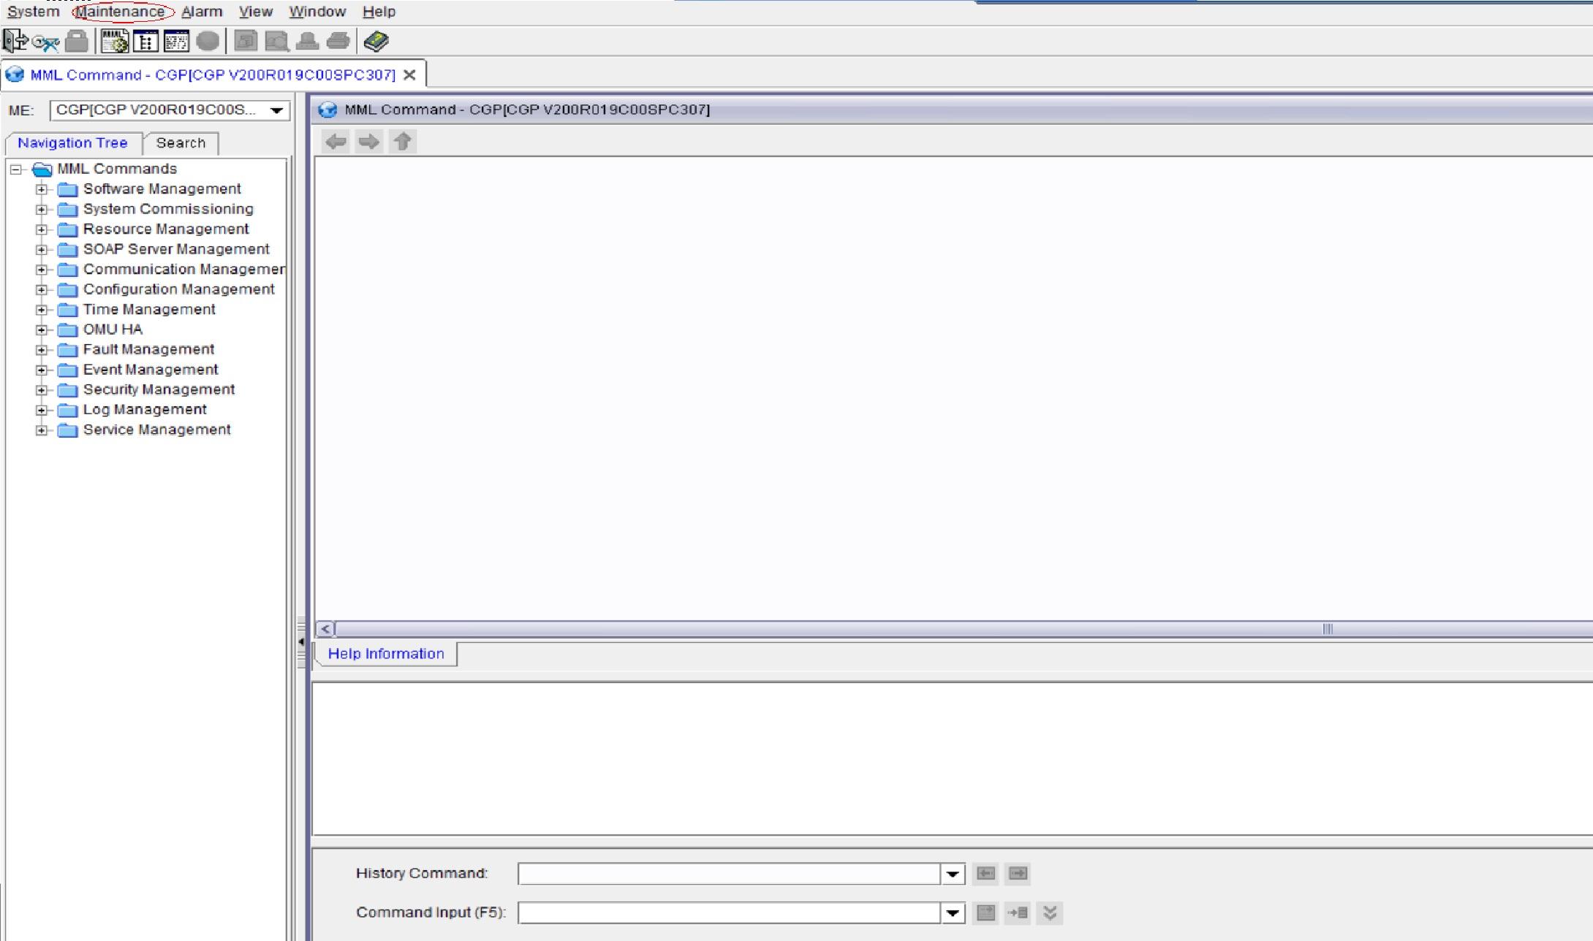Open the Maintenance menu
1593x941 pixels.
(x=120, y=11)
